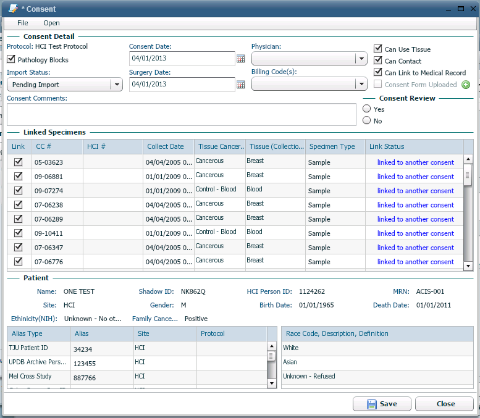Screen dimensions: 480x418
Task: Click the Surgery Date input field
Action: point(182,85)
